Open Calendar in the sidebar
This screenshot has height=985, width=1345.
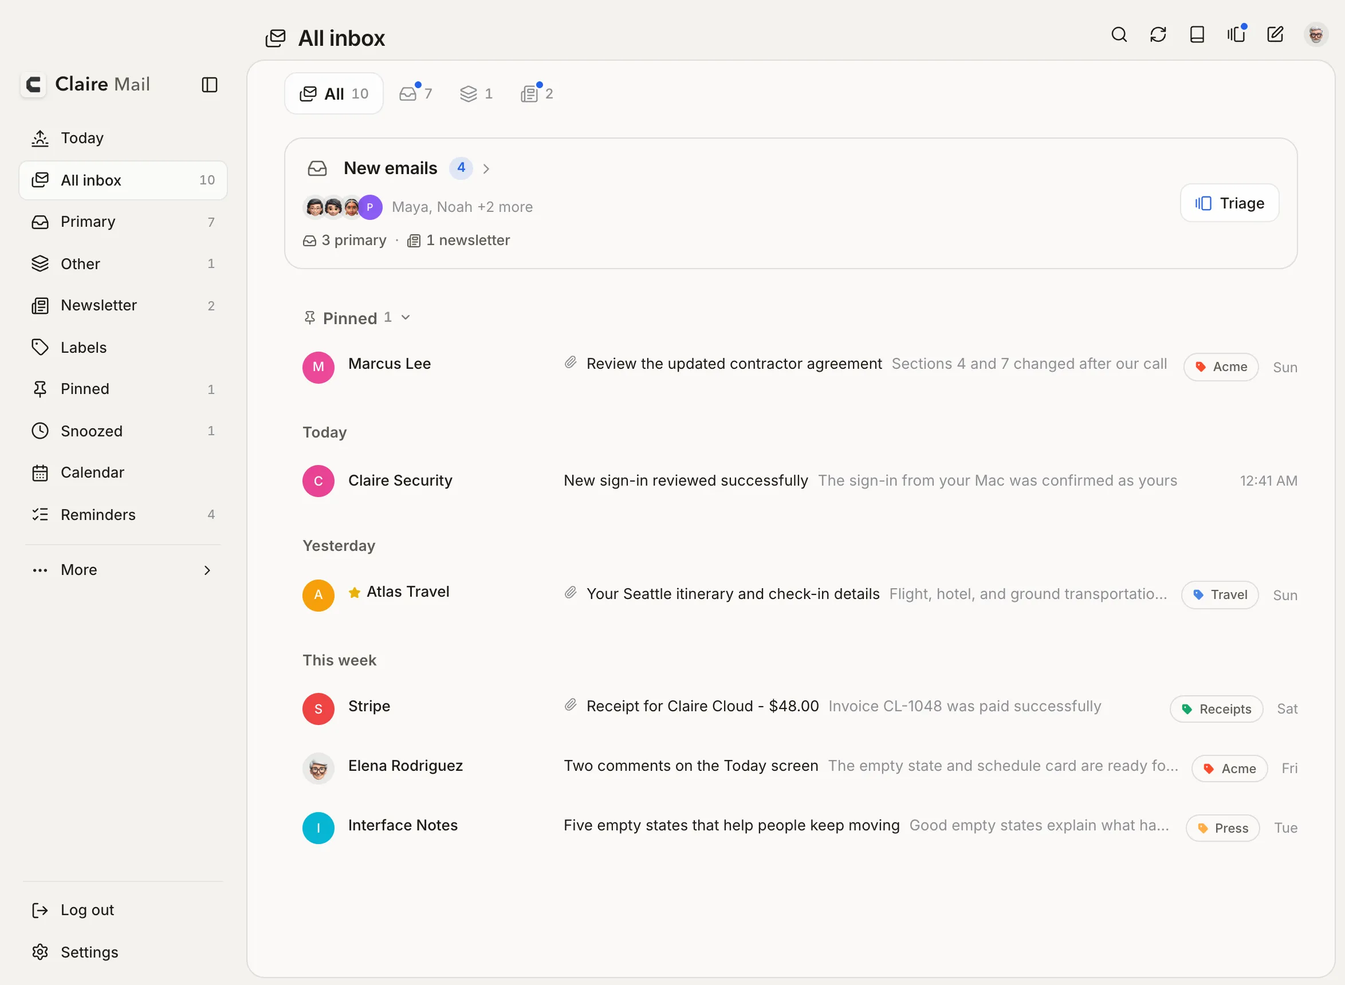123,472
